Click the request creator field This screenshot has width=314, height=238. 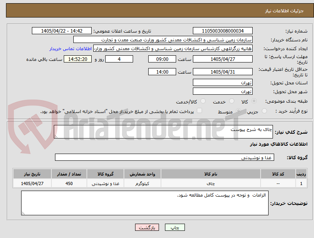173,49
